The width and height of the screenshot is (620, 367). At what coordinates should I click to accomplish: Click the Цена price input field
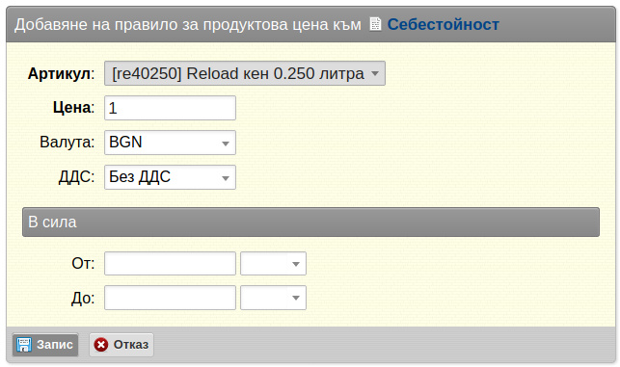pos(170,108)
